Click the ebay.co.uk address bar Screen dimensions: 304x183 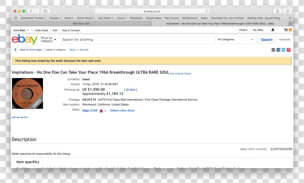(x=152, y=11)
